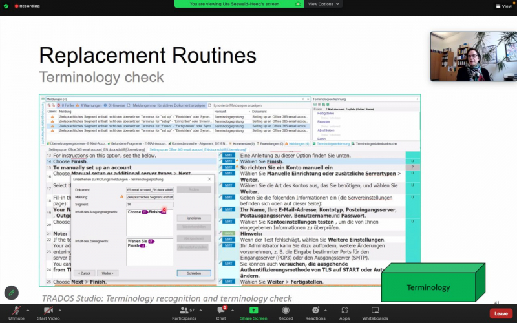The height and width of the screenshot is (323, 517).
Task: Toggle '0 Fehler' filter
Action: click(66, 105)
